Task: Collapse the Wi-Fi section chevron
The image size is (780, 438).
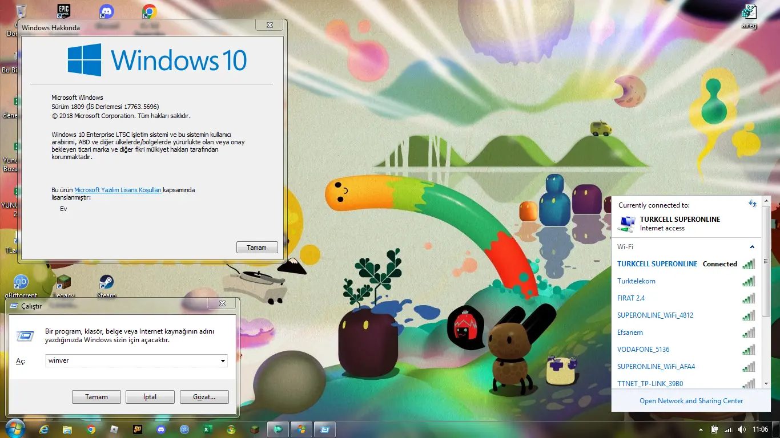Action: 752,247
